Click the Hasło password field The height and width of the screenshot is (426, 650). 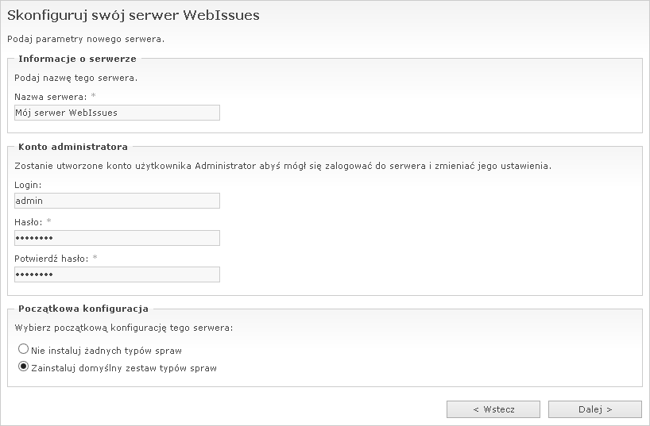[x=117, y=238]
